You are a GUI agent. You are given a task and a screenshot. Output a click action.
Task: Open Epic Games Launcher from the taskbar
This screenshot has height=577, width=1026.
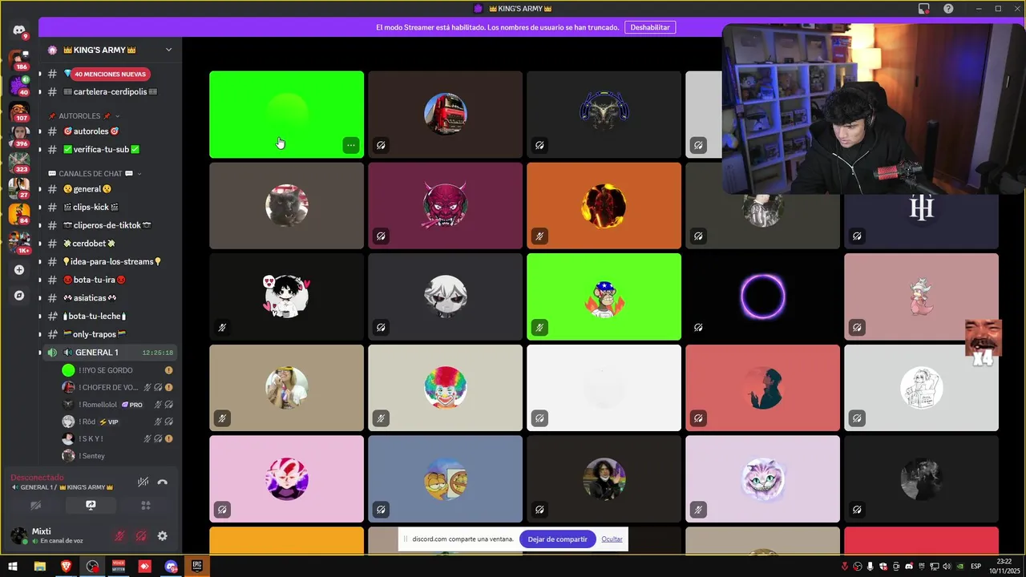click(196, 567)
